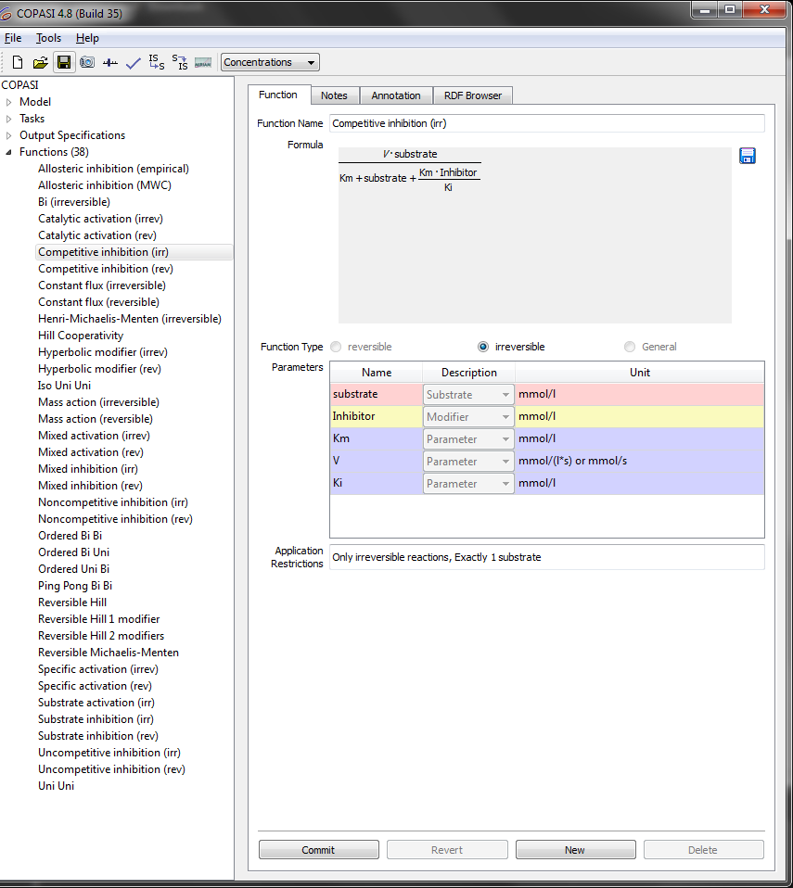Click the New button
The height and width of the screenshot is (888, 793).
coord(575,850)
